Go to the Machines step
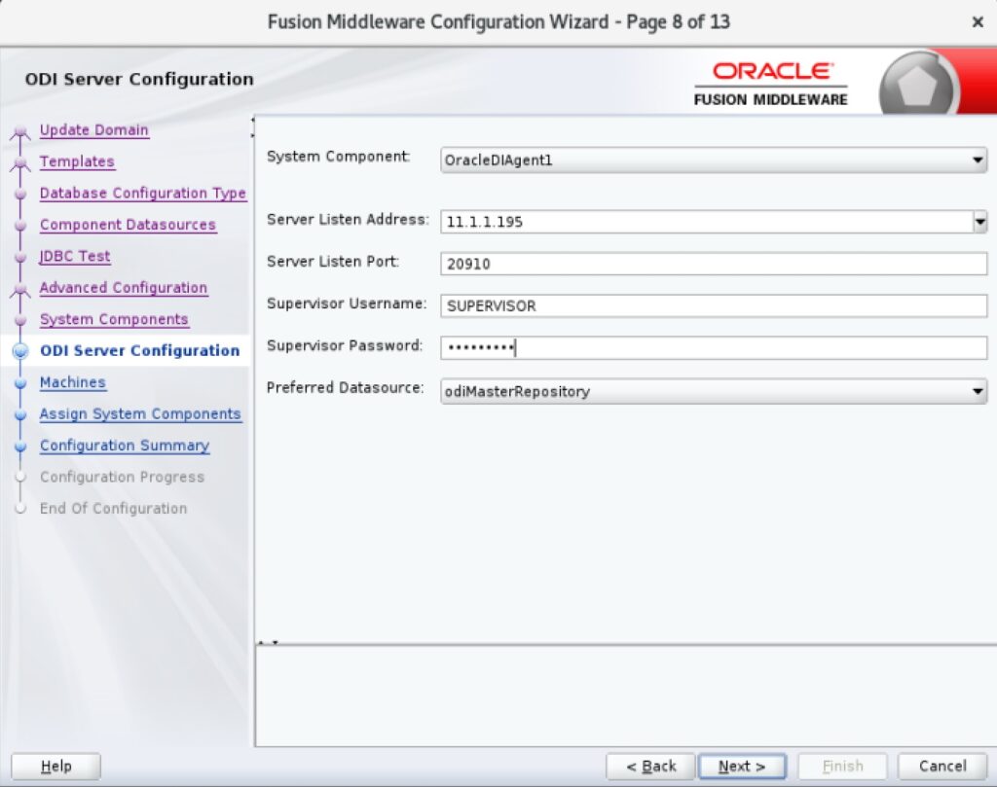The height and width of the screenshot is (787, 997). (x=72, y=382)
